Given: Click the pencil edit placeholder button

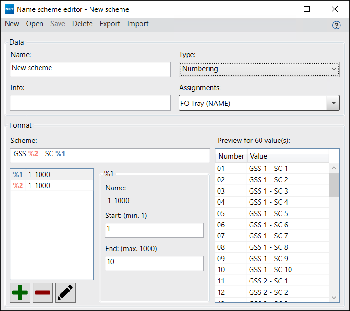Looking at the screenshot, I should coord(65,292).
